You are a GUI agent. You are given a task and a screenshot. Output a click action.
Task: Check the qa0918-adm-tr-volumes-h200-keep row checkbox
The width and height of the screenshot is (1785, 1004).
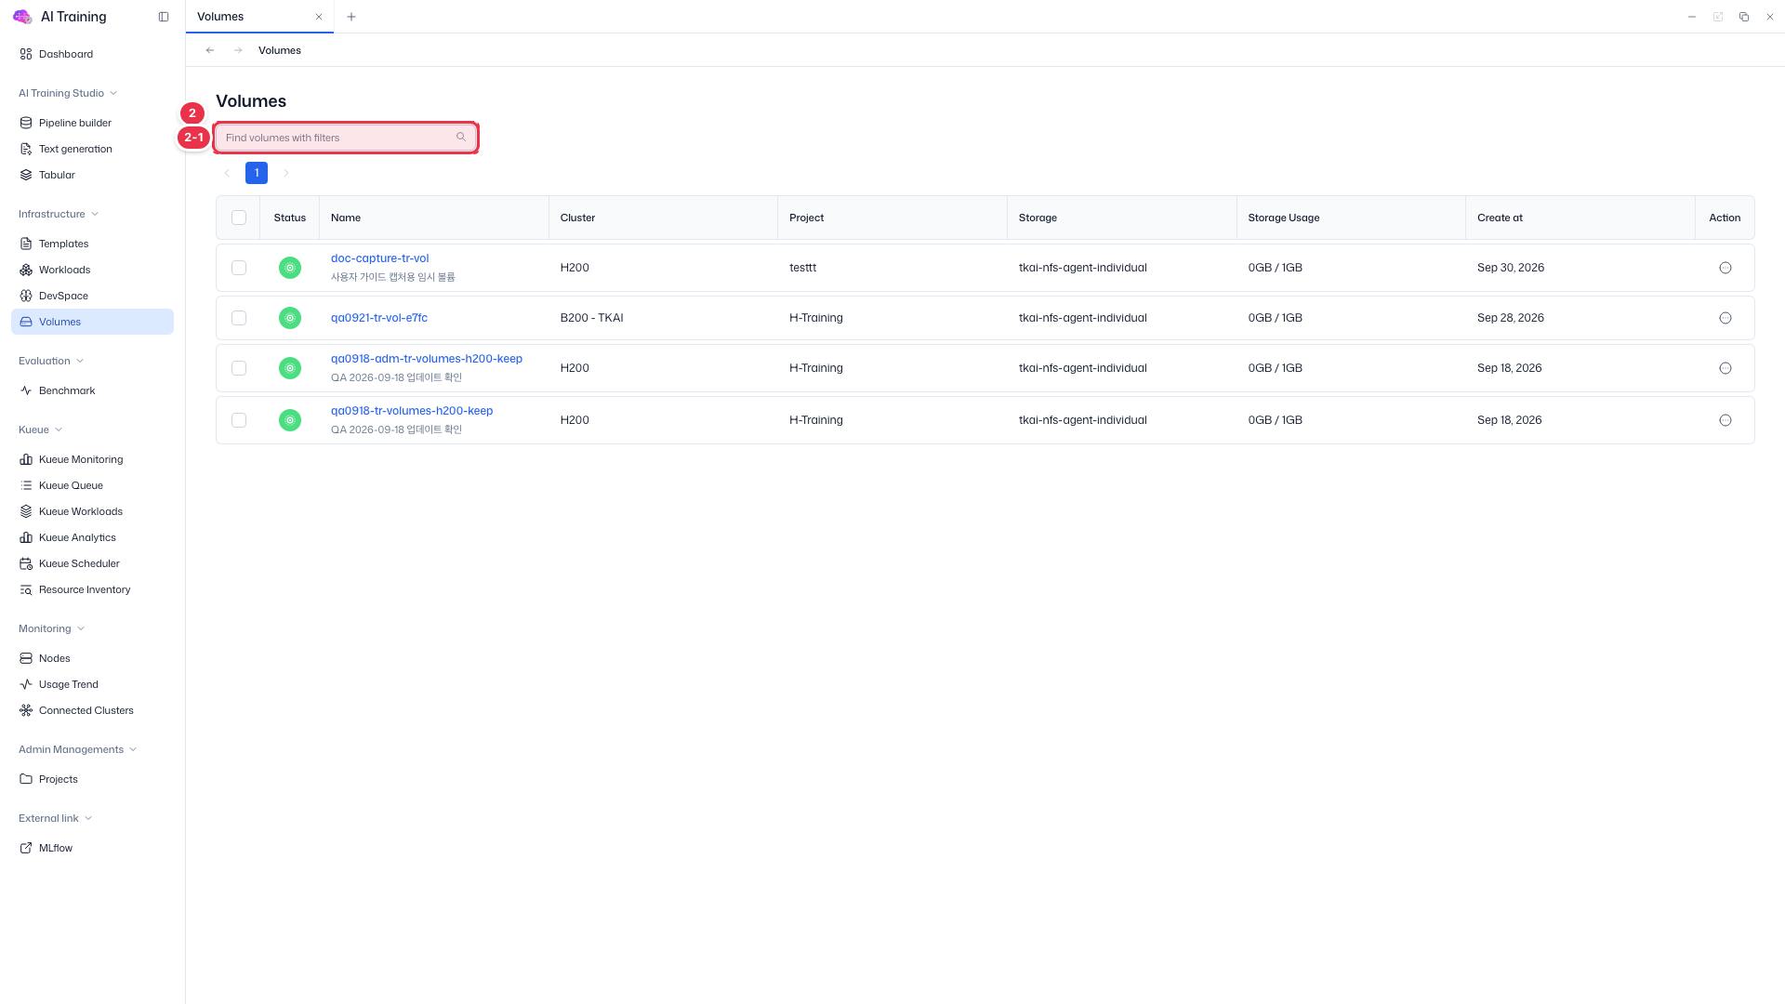(239, 368)
